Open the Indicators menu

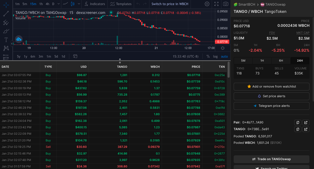(x=95, y=4)
